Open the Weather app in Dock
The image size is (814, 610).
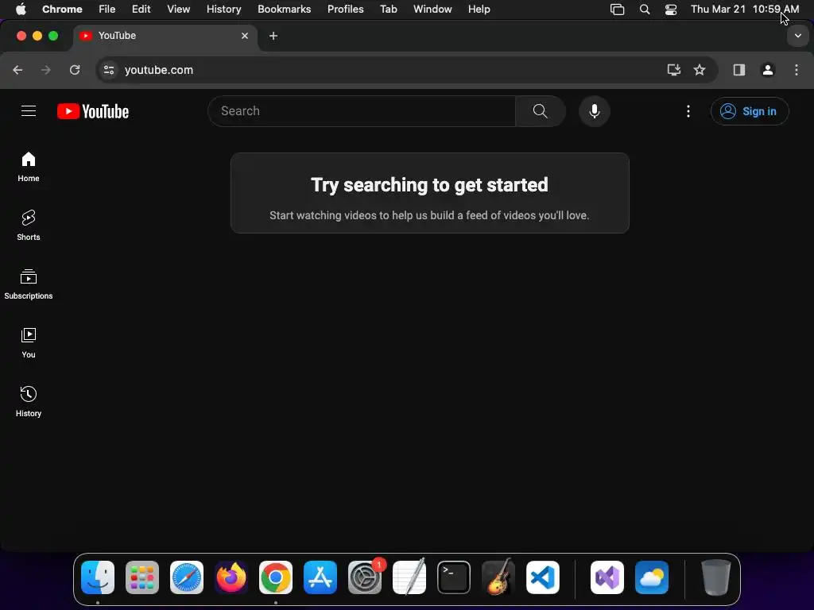coord(652,577)
